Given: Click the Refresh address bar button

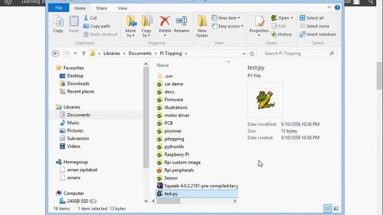Looking at the screenshot, I should tap(253, 53).
